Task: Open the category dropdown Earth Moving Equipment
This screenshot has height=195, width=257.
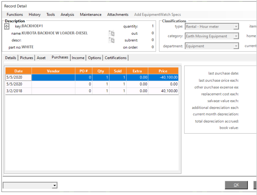Action: coord(236,36)
